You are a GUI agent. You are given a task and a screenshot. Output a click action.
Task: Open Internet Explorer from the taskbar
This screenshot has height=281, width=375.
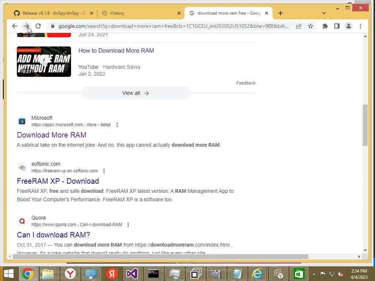coord(257,274)
